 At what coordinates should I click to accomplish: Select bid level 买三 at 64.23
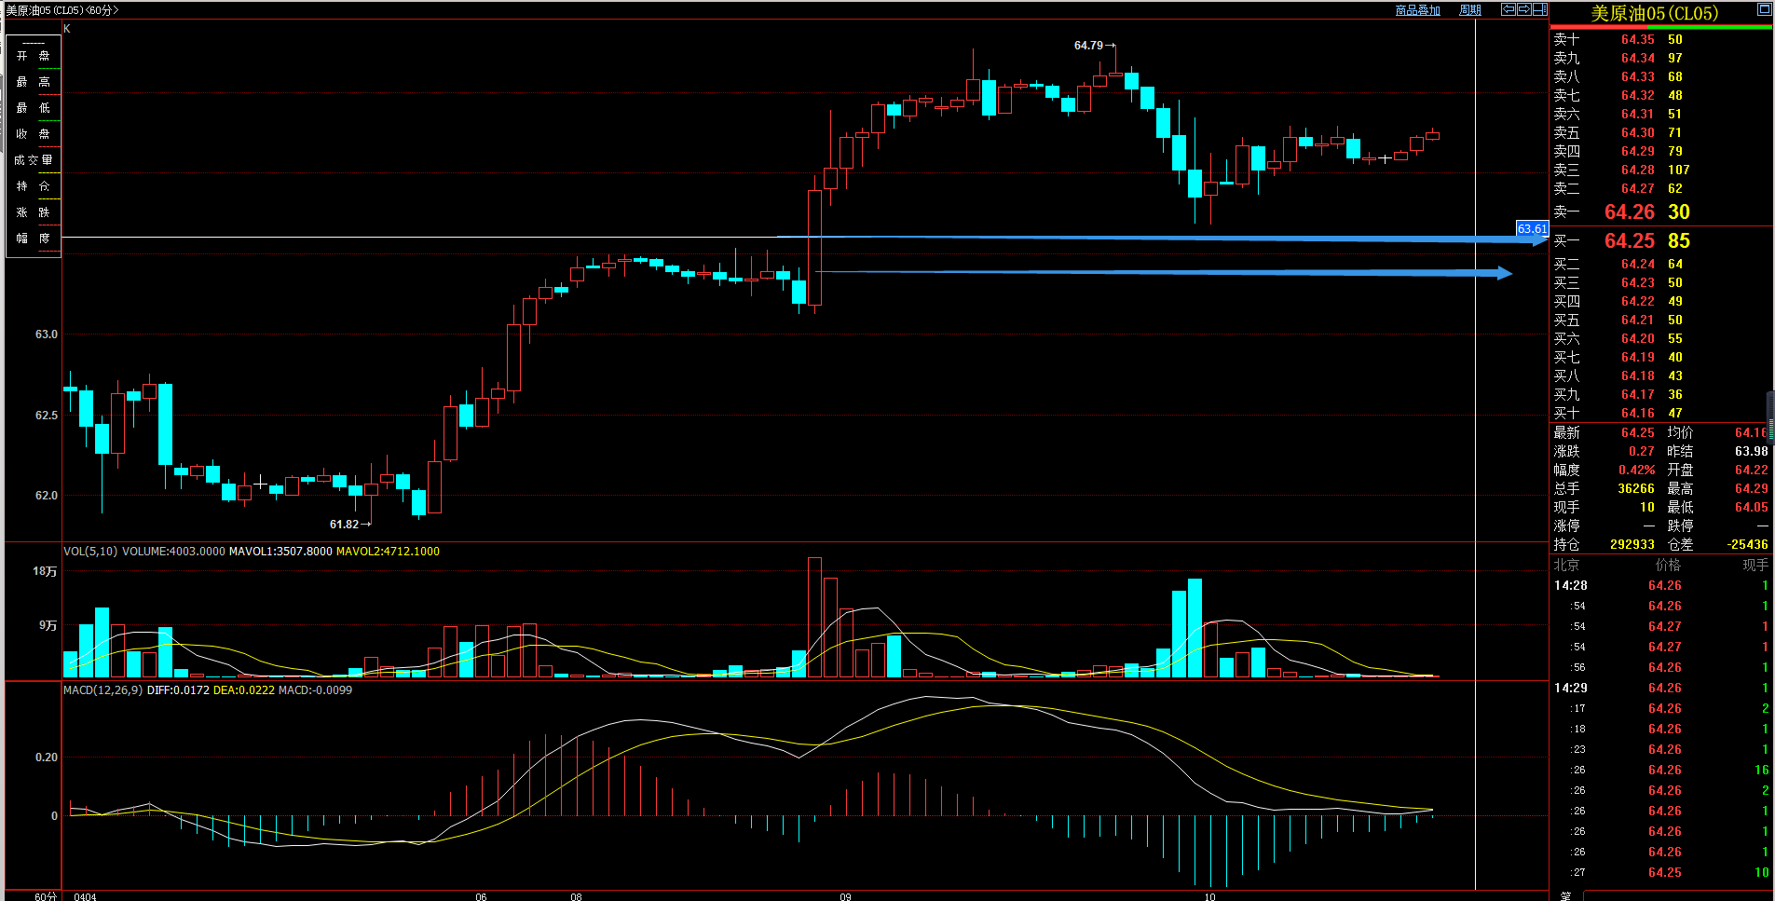pos(1661,282)
